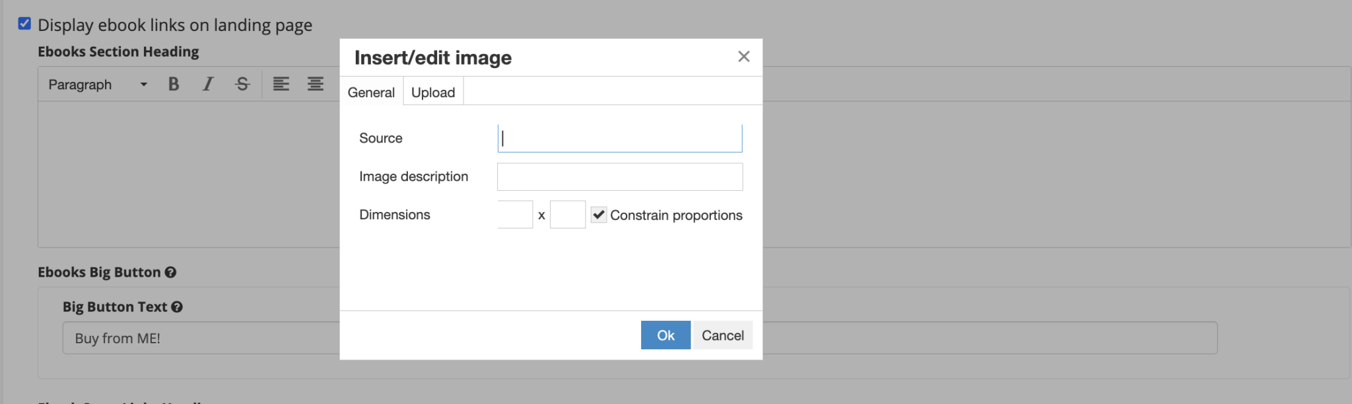
Task: Align text left using the toolbar icon
Action: [x=282, y=84]
